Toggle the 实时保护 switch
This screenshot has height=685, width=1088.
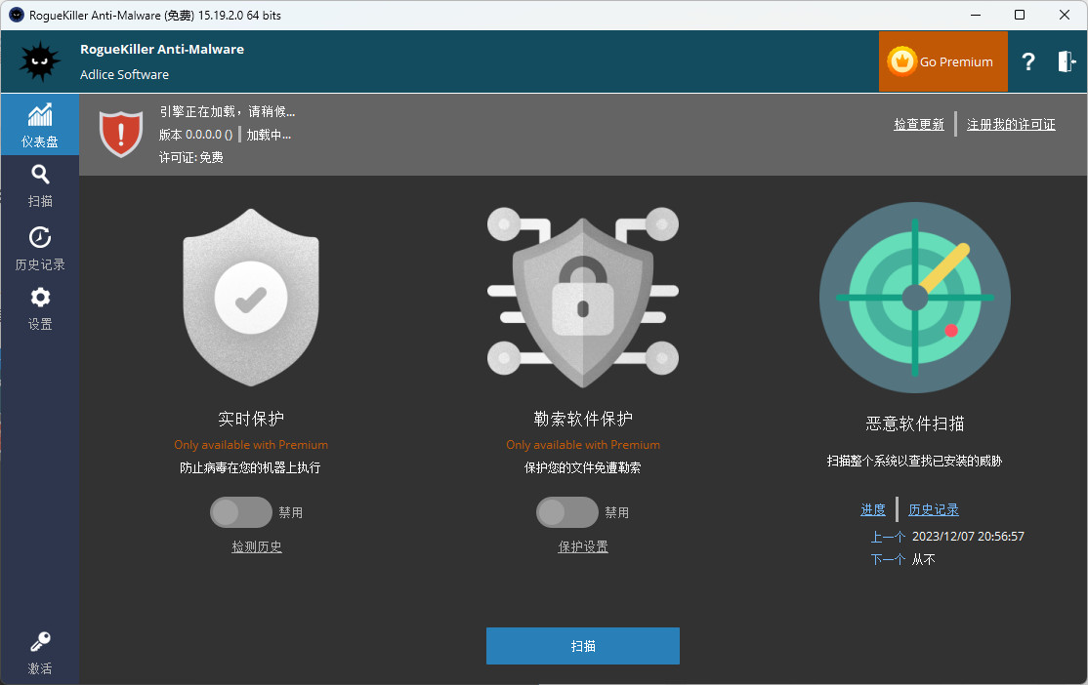point(241,512)
